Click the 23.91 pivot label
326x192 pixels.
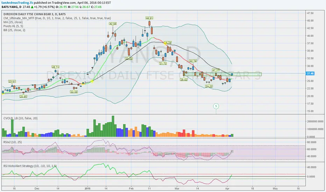coord(12,81)
